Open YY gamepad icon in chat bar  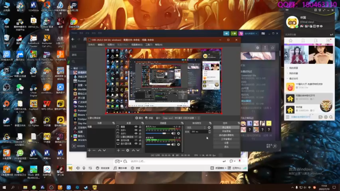[x=117, y=161]
